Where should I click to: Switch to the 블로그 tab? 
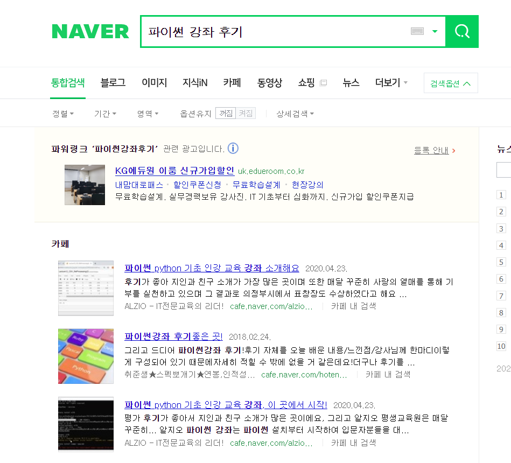pyautogui.click(x=113, y=83)
